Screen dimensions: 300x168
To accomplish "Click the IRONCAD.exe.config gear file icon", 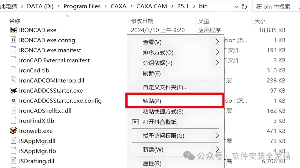I will click(13, 40).
